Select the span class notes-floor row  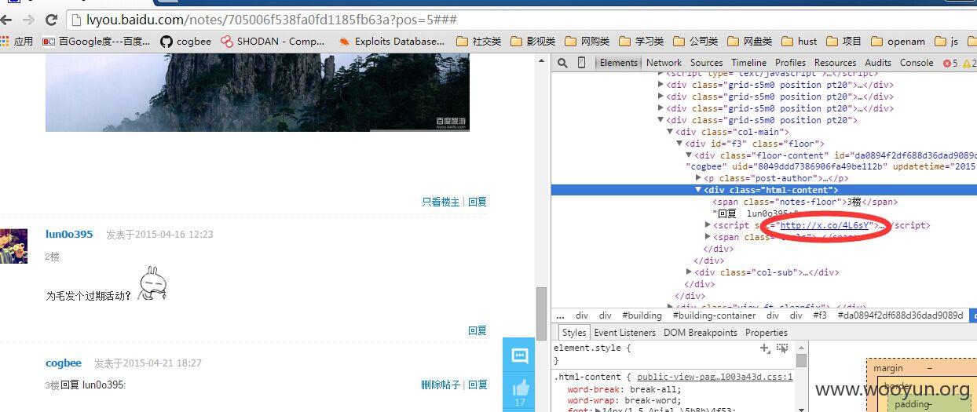point(805,202)
